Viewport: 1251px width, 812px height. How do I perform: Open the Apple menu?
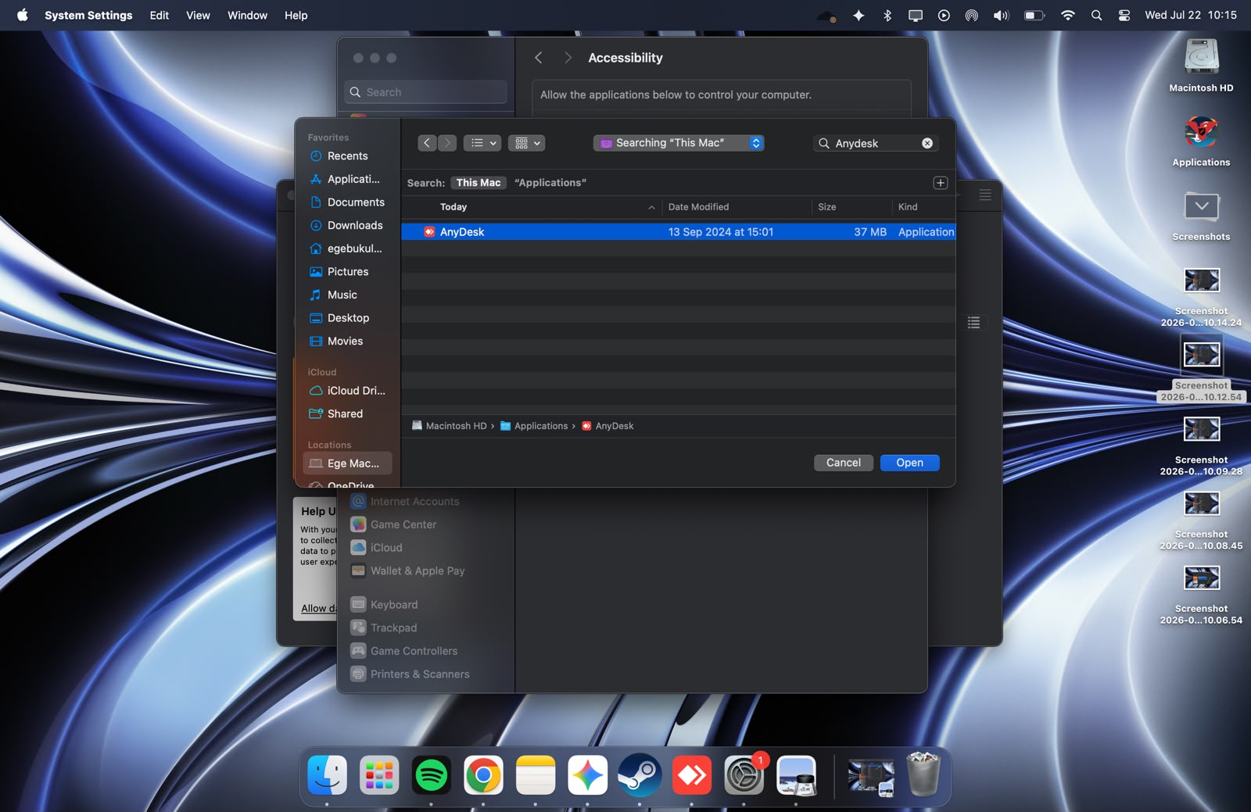pyautogui.click(x=23, y=15)
